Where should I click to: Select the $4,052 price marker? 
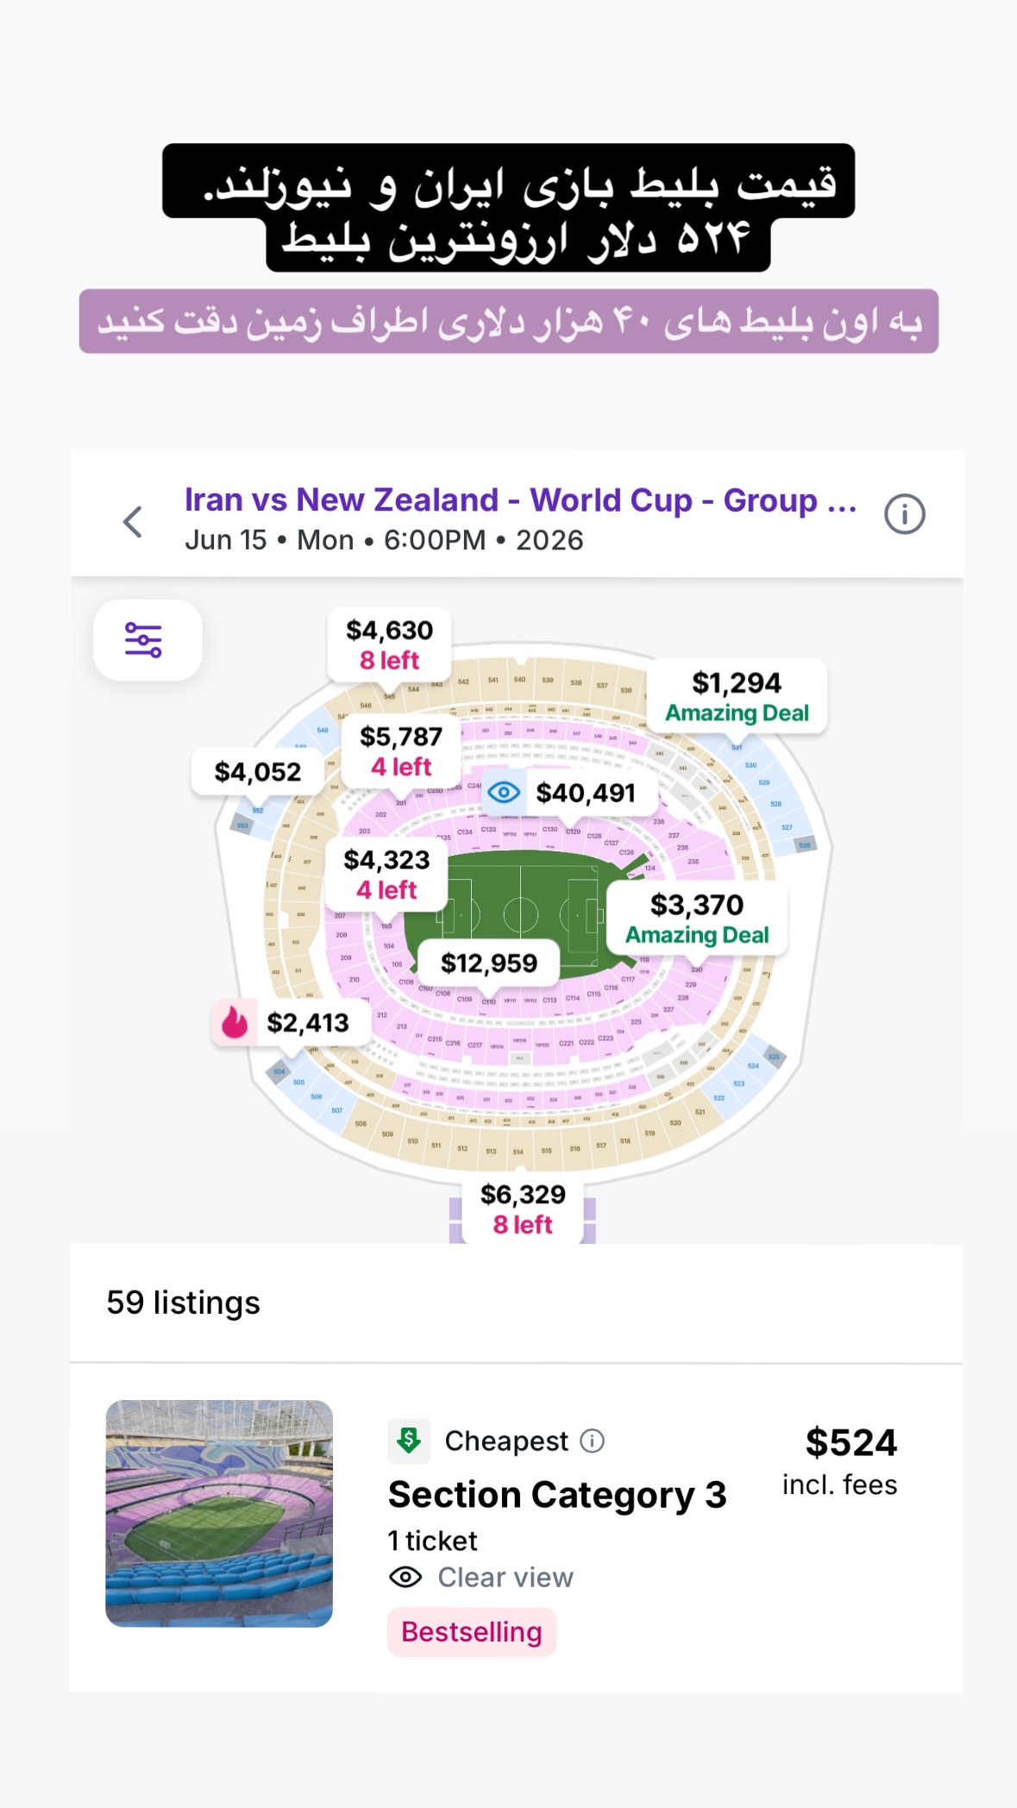[258, 772]
